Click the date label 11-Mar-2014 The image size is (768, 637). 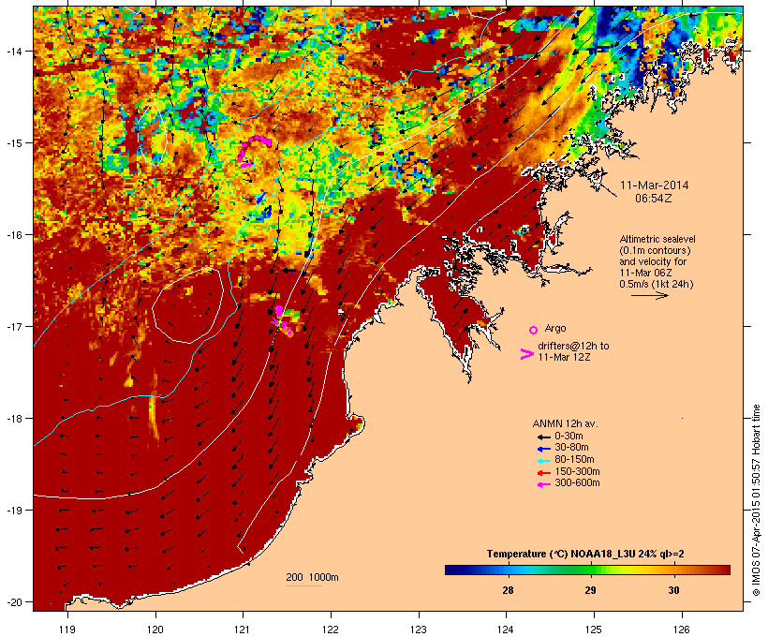pyautogui.click(x=654, y=185)
